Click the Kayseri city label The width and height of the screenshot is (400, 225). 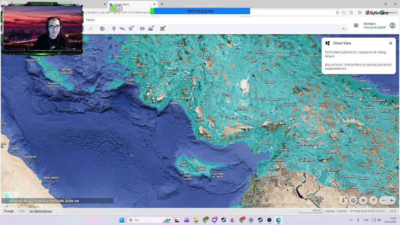(x=290, y=104)
